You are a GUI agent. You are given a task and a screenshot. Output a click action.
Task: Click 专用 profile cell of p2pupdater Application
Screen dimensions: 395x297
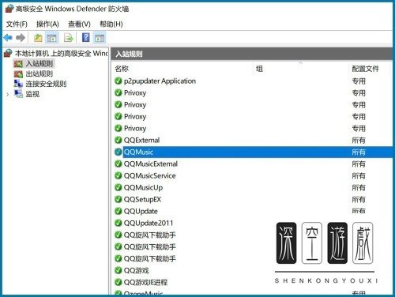click(359, 81)
